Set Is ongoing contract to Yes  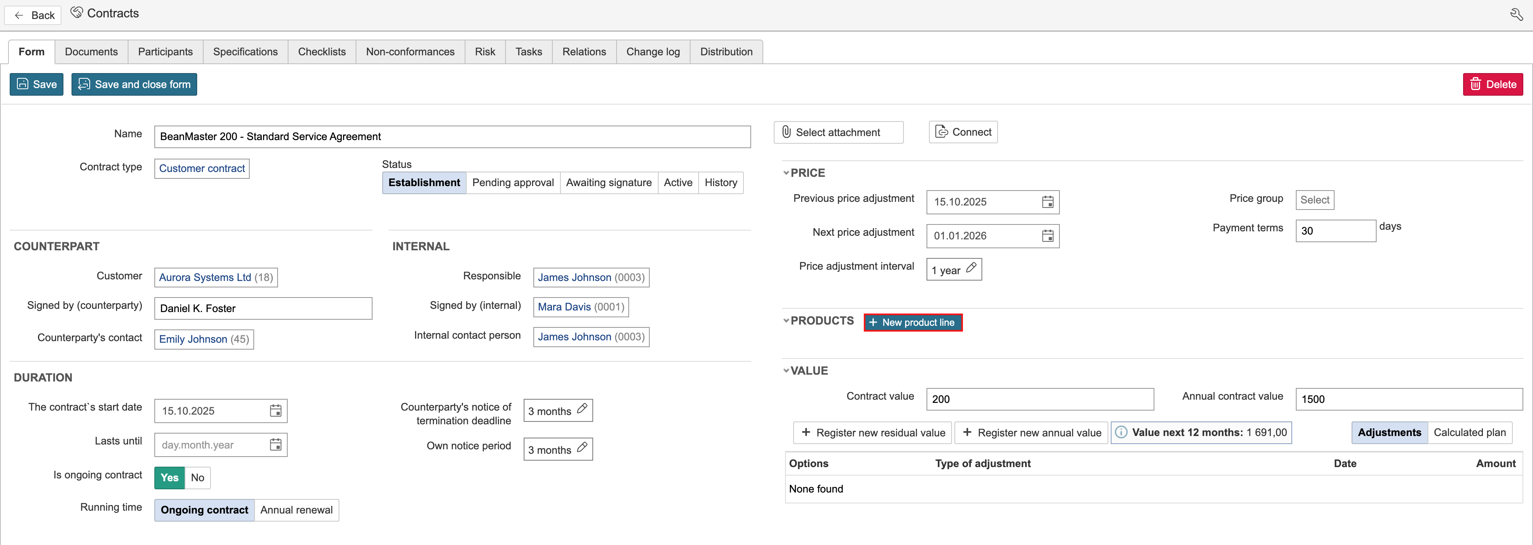pyautogui.click(x=170, y=477)
